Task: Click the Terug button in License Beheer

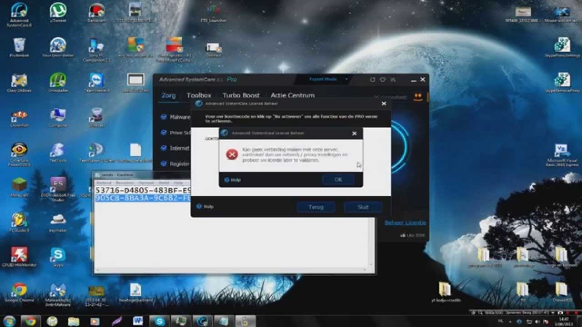Action: [316, 207]
